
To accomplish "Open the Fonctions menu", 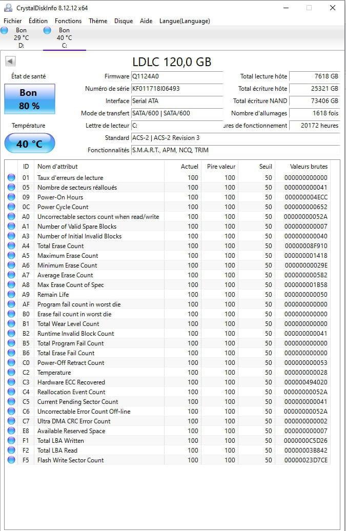I will click(x=68, y=21).
